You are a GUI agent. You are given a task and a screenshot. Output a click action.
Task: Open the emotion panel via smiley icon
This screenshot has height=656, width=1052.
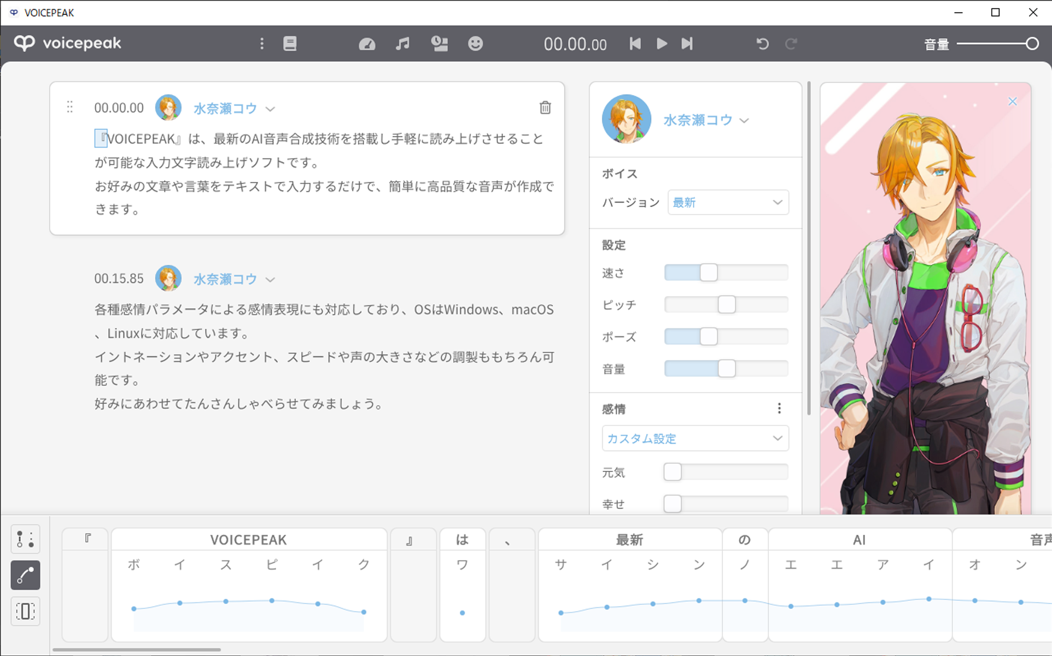476,44
